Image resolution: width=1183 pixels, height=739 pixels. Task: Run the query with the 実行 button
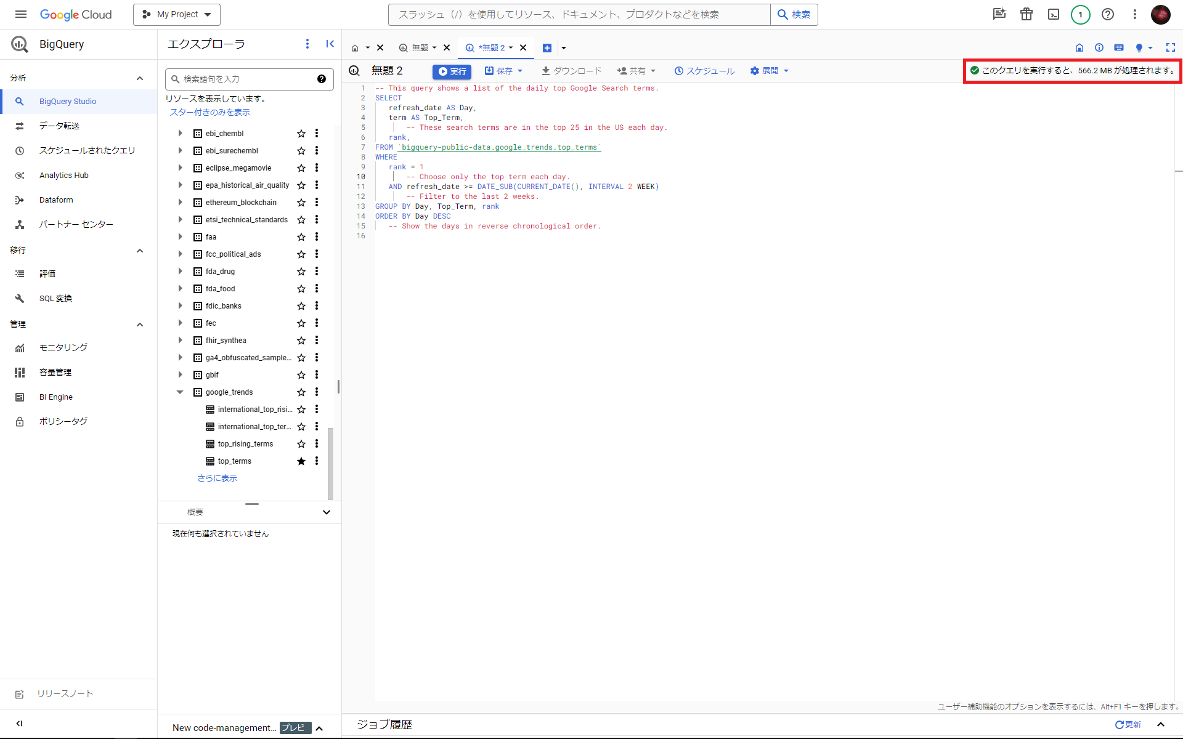pos(452,71)
